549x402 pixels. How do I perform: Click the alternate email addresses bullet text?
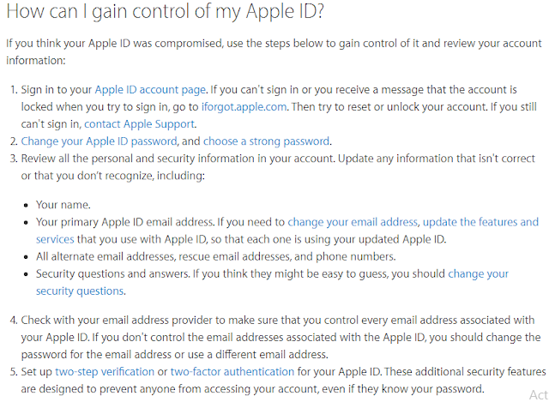click(215, 257)
